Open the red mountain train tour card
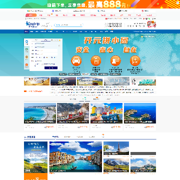Viewport: 180px width, 180px height. pyautogui.click(x=73, y=116)
